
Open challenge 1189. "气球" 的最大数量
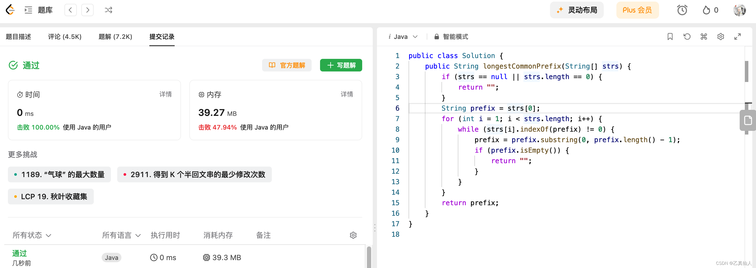coord(59,175)
